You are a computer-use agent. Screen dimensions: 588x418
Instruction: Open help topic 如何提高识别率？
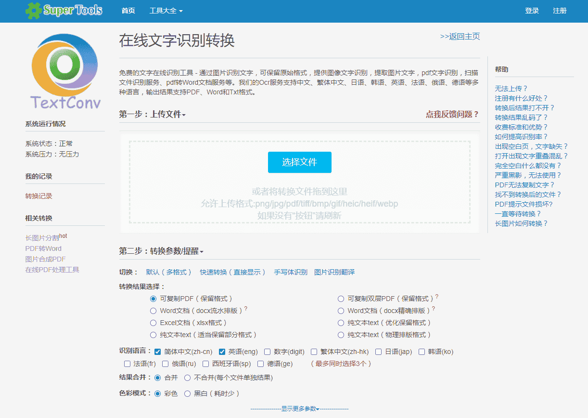(522, 137)
